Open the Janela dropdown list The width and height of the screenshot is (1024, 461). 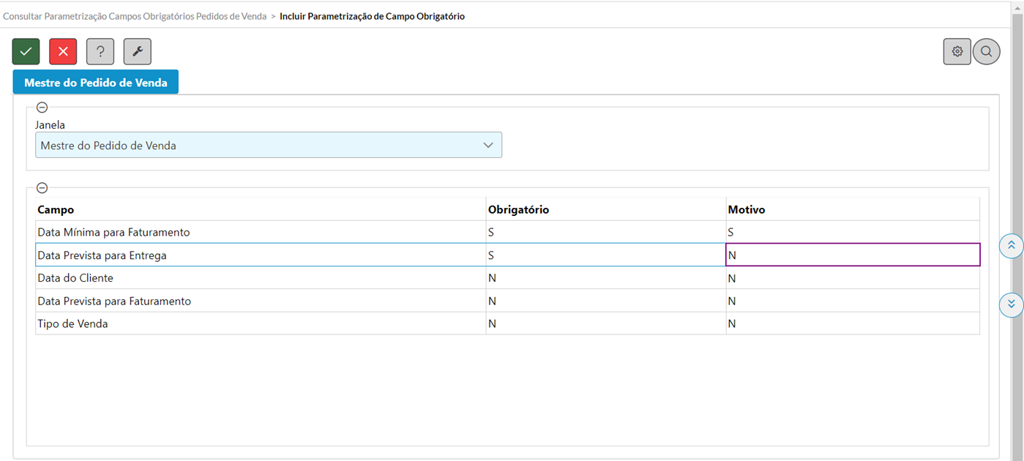pos(269,145)
